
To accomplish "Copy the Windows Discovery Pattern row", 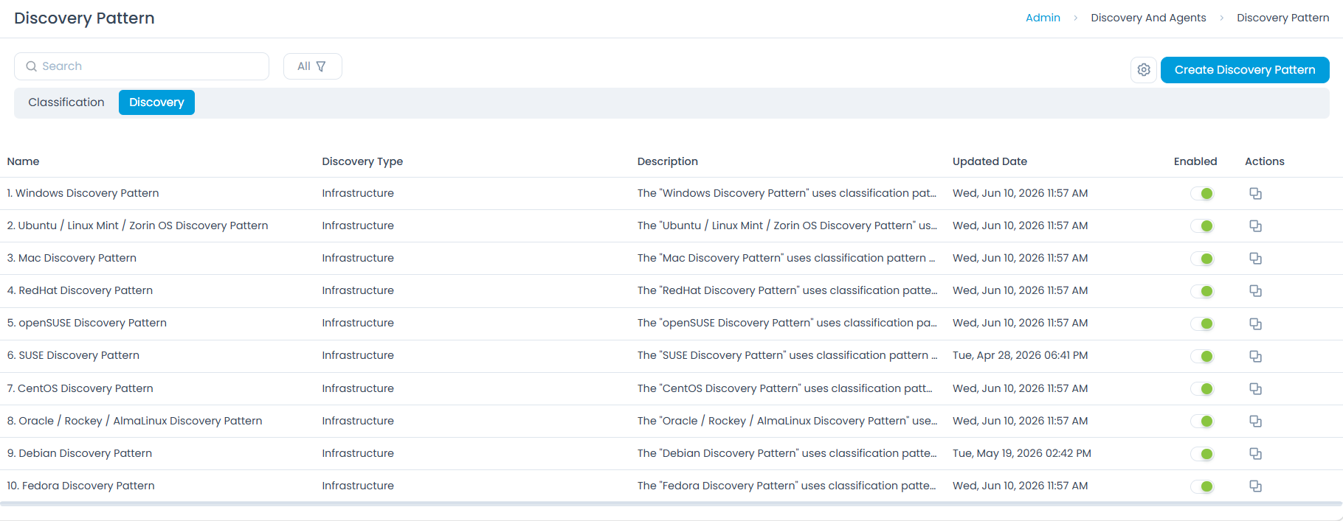I will pyautogui.click(x=1255, y=194).
